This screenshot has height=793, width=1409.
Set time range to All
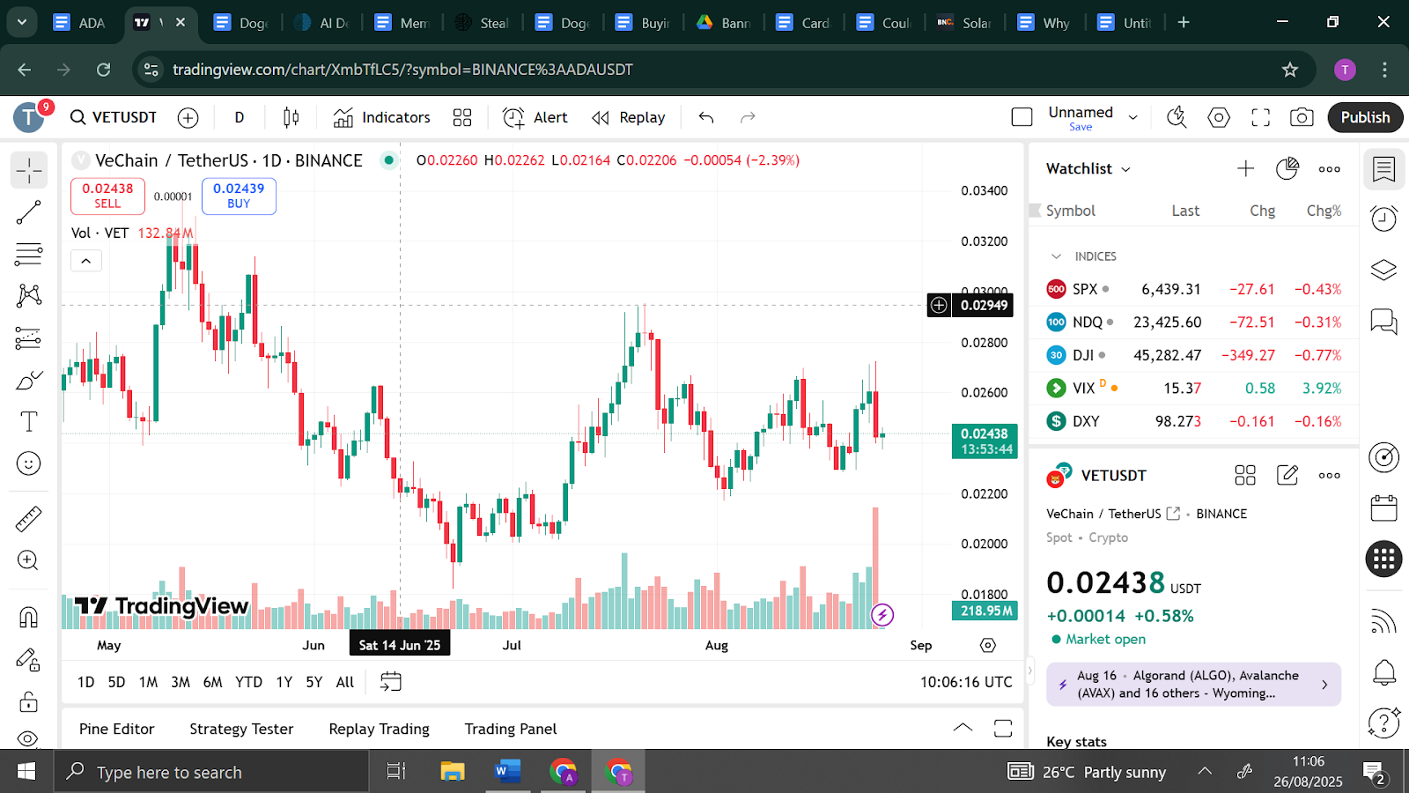[345, 682]
